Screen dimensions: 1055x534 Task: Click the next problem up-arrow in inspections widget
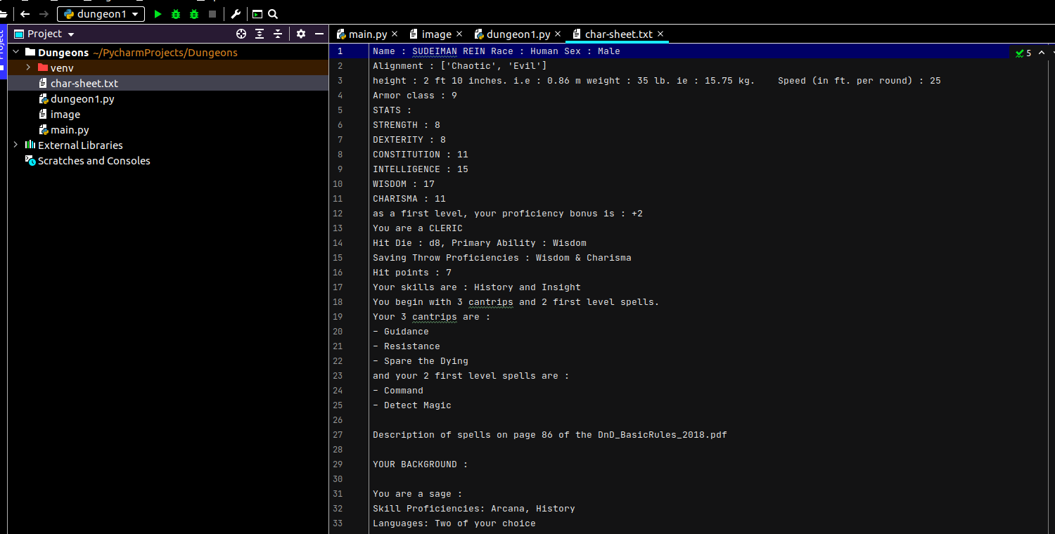pos(1042,52)
